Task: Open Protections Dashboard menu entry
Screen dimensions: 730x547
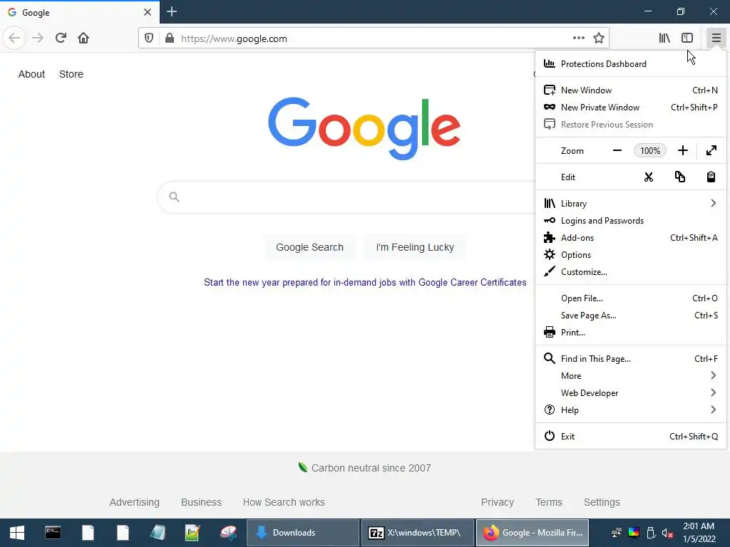Action: click(631, 63)
